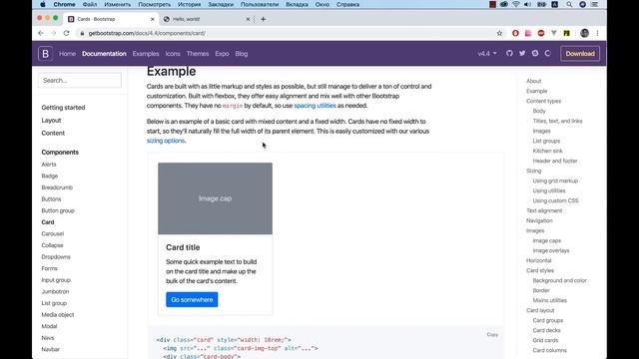Expand the v4.4 version dropdown
The width and height of the screenshot is (639, 359).
(487, 53)
